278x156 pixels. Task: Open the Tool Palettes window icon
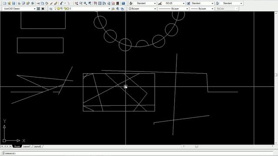(104, 3)
